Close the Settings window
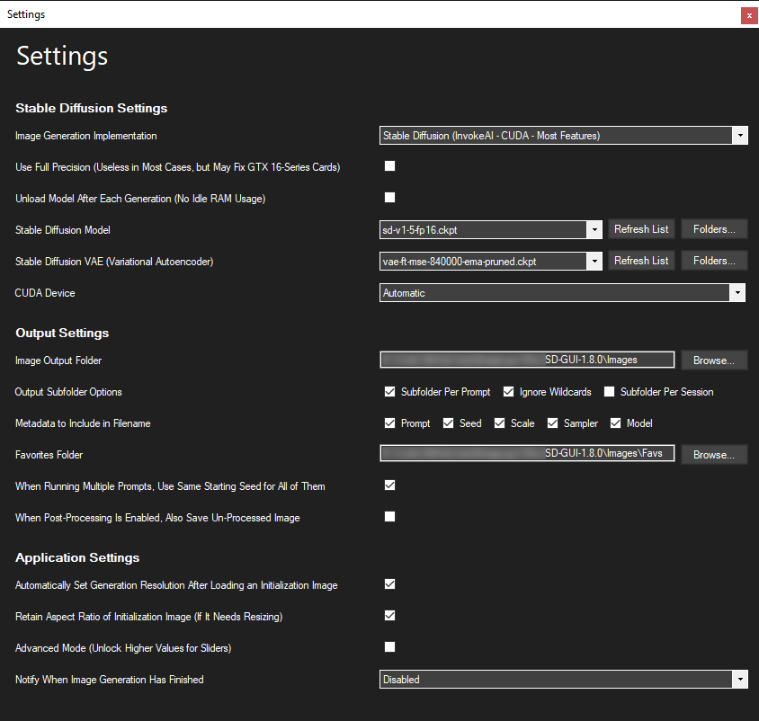 pyautogui.click(x=749, y=15)
